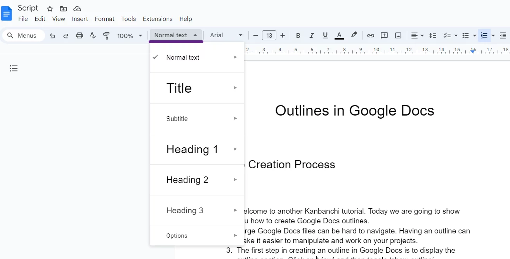Apply the Heading 1 style

tap(197, 149)
